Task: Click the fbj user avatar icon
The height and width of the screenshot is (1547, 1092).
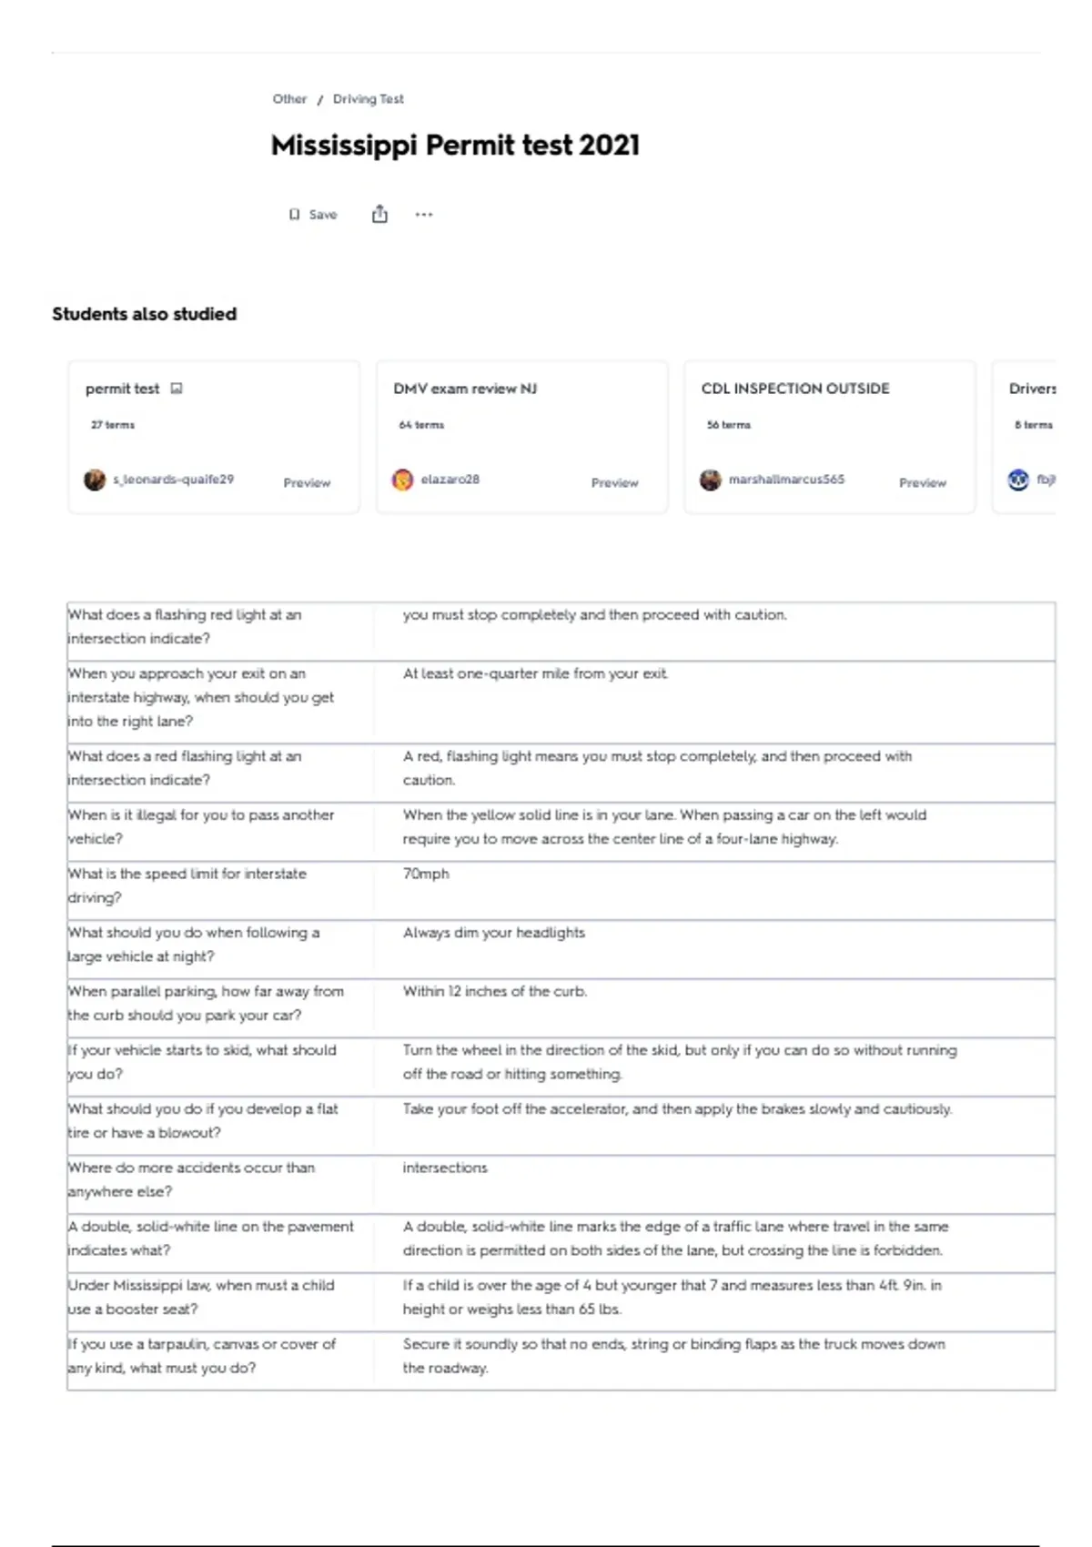Action: 1018,480
